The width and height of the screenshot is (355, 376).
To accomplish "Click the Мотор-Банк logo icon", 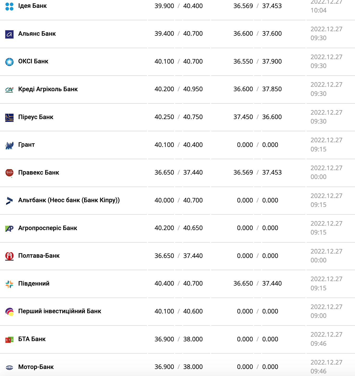I will click(x=9, y=367).
